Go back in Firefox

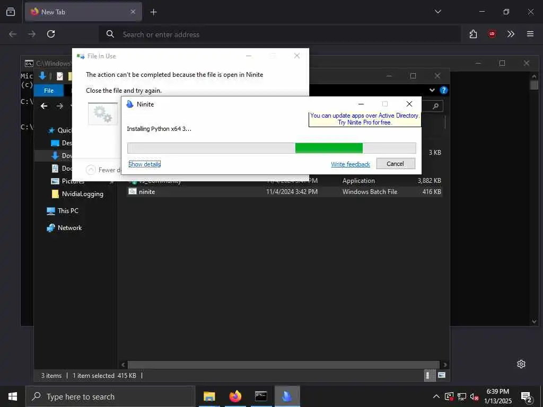click(x=13, y=34)
